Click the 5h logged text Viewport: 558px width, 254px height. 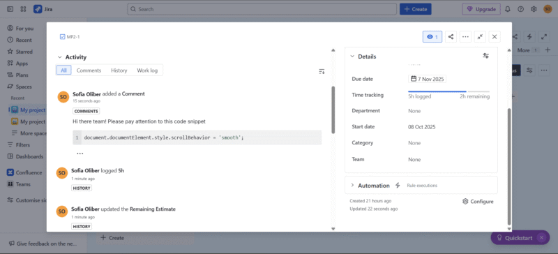[420, 96]
